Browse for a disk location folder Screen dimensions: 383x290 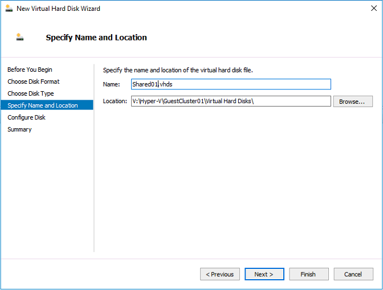(353, 101)
